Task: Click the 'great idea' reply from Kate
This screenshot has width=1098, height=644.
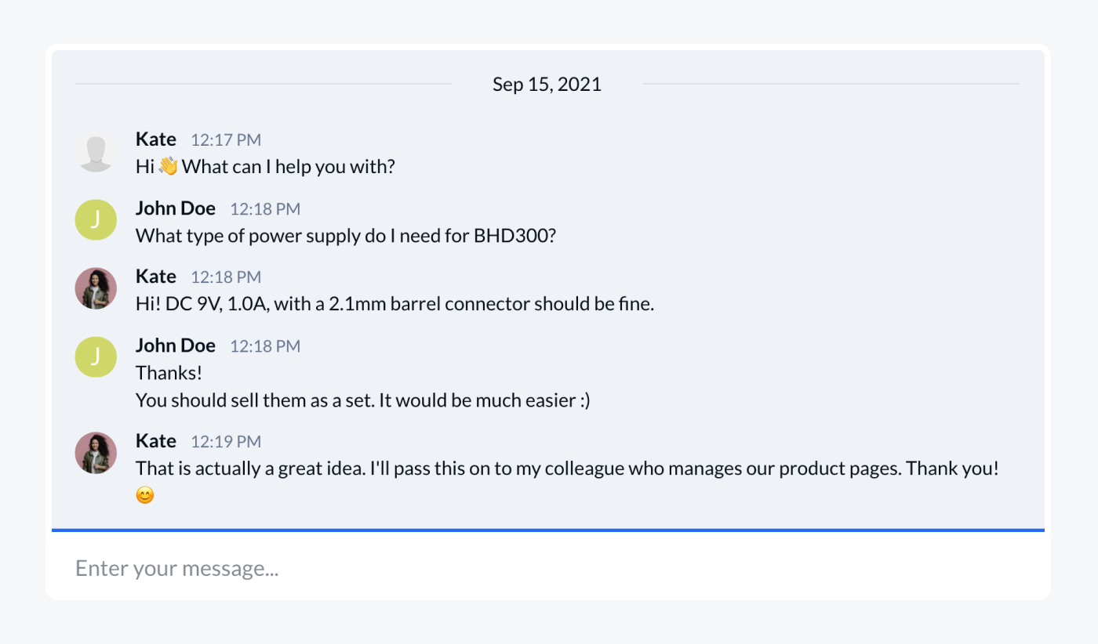Action: tap(566, 469)
